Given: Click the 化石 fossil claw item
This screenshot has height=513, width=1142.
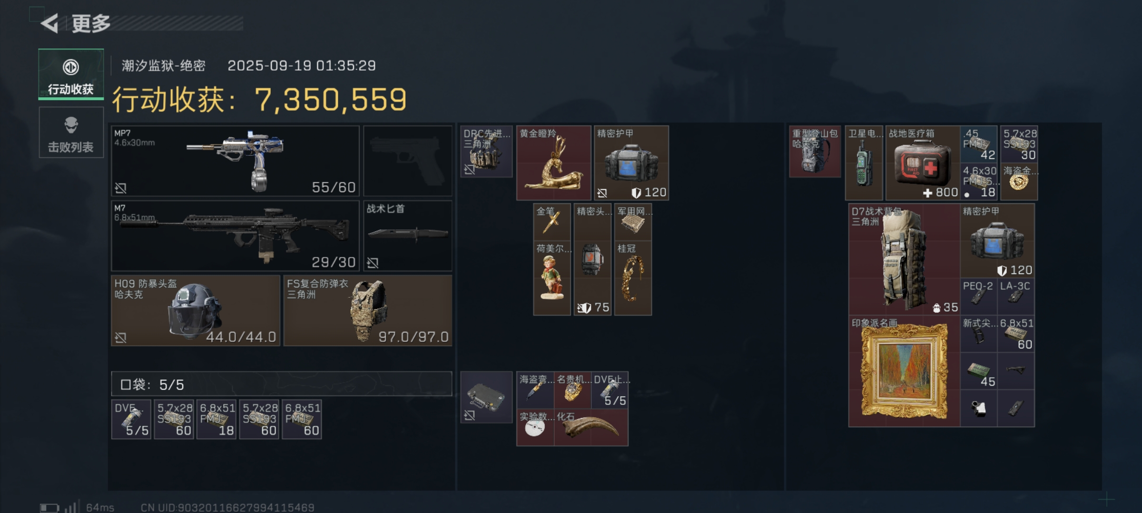Looking at the screenshot, I should pyautogui.click(x=591, y=427).
